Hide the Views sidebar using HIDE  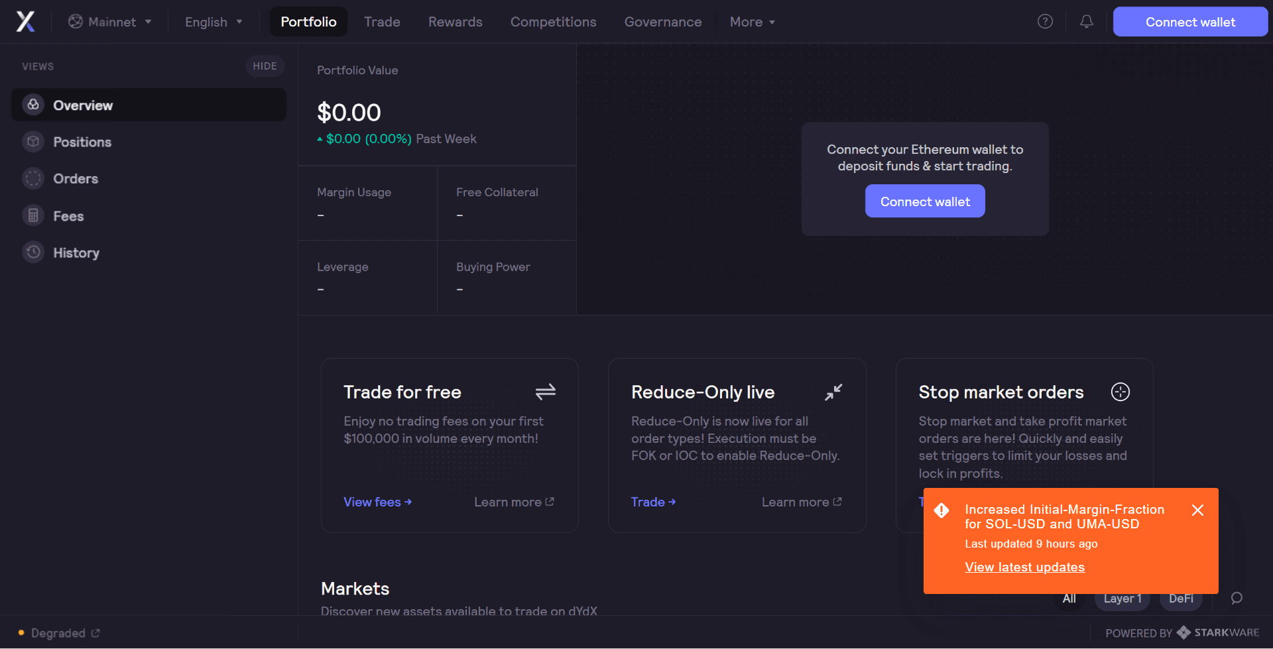pyautogui.click(x=265, y=66)
